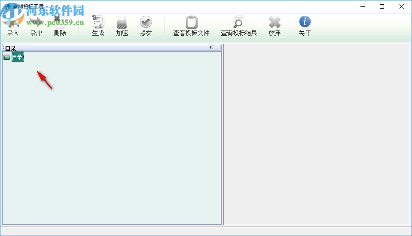Open 查询投标结果 magnifier icon
412x236 pixels.
[239, 22]
